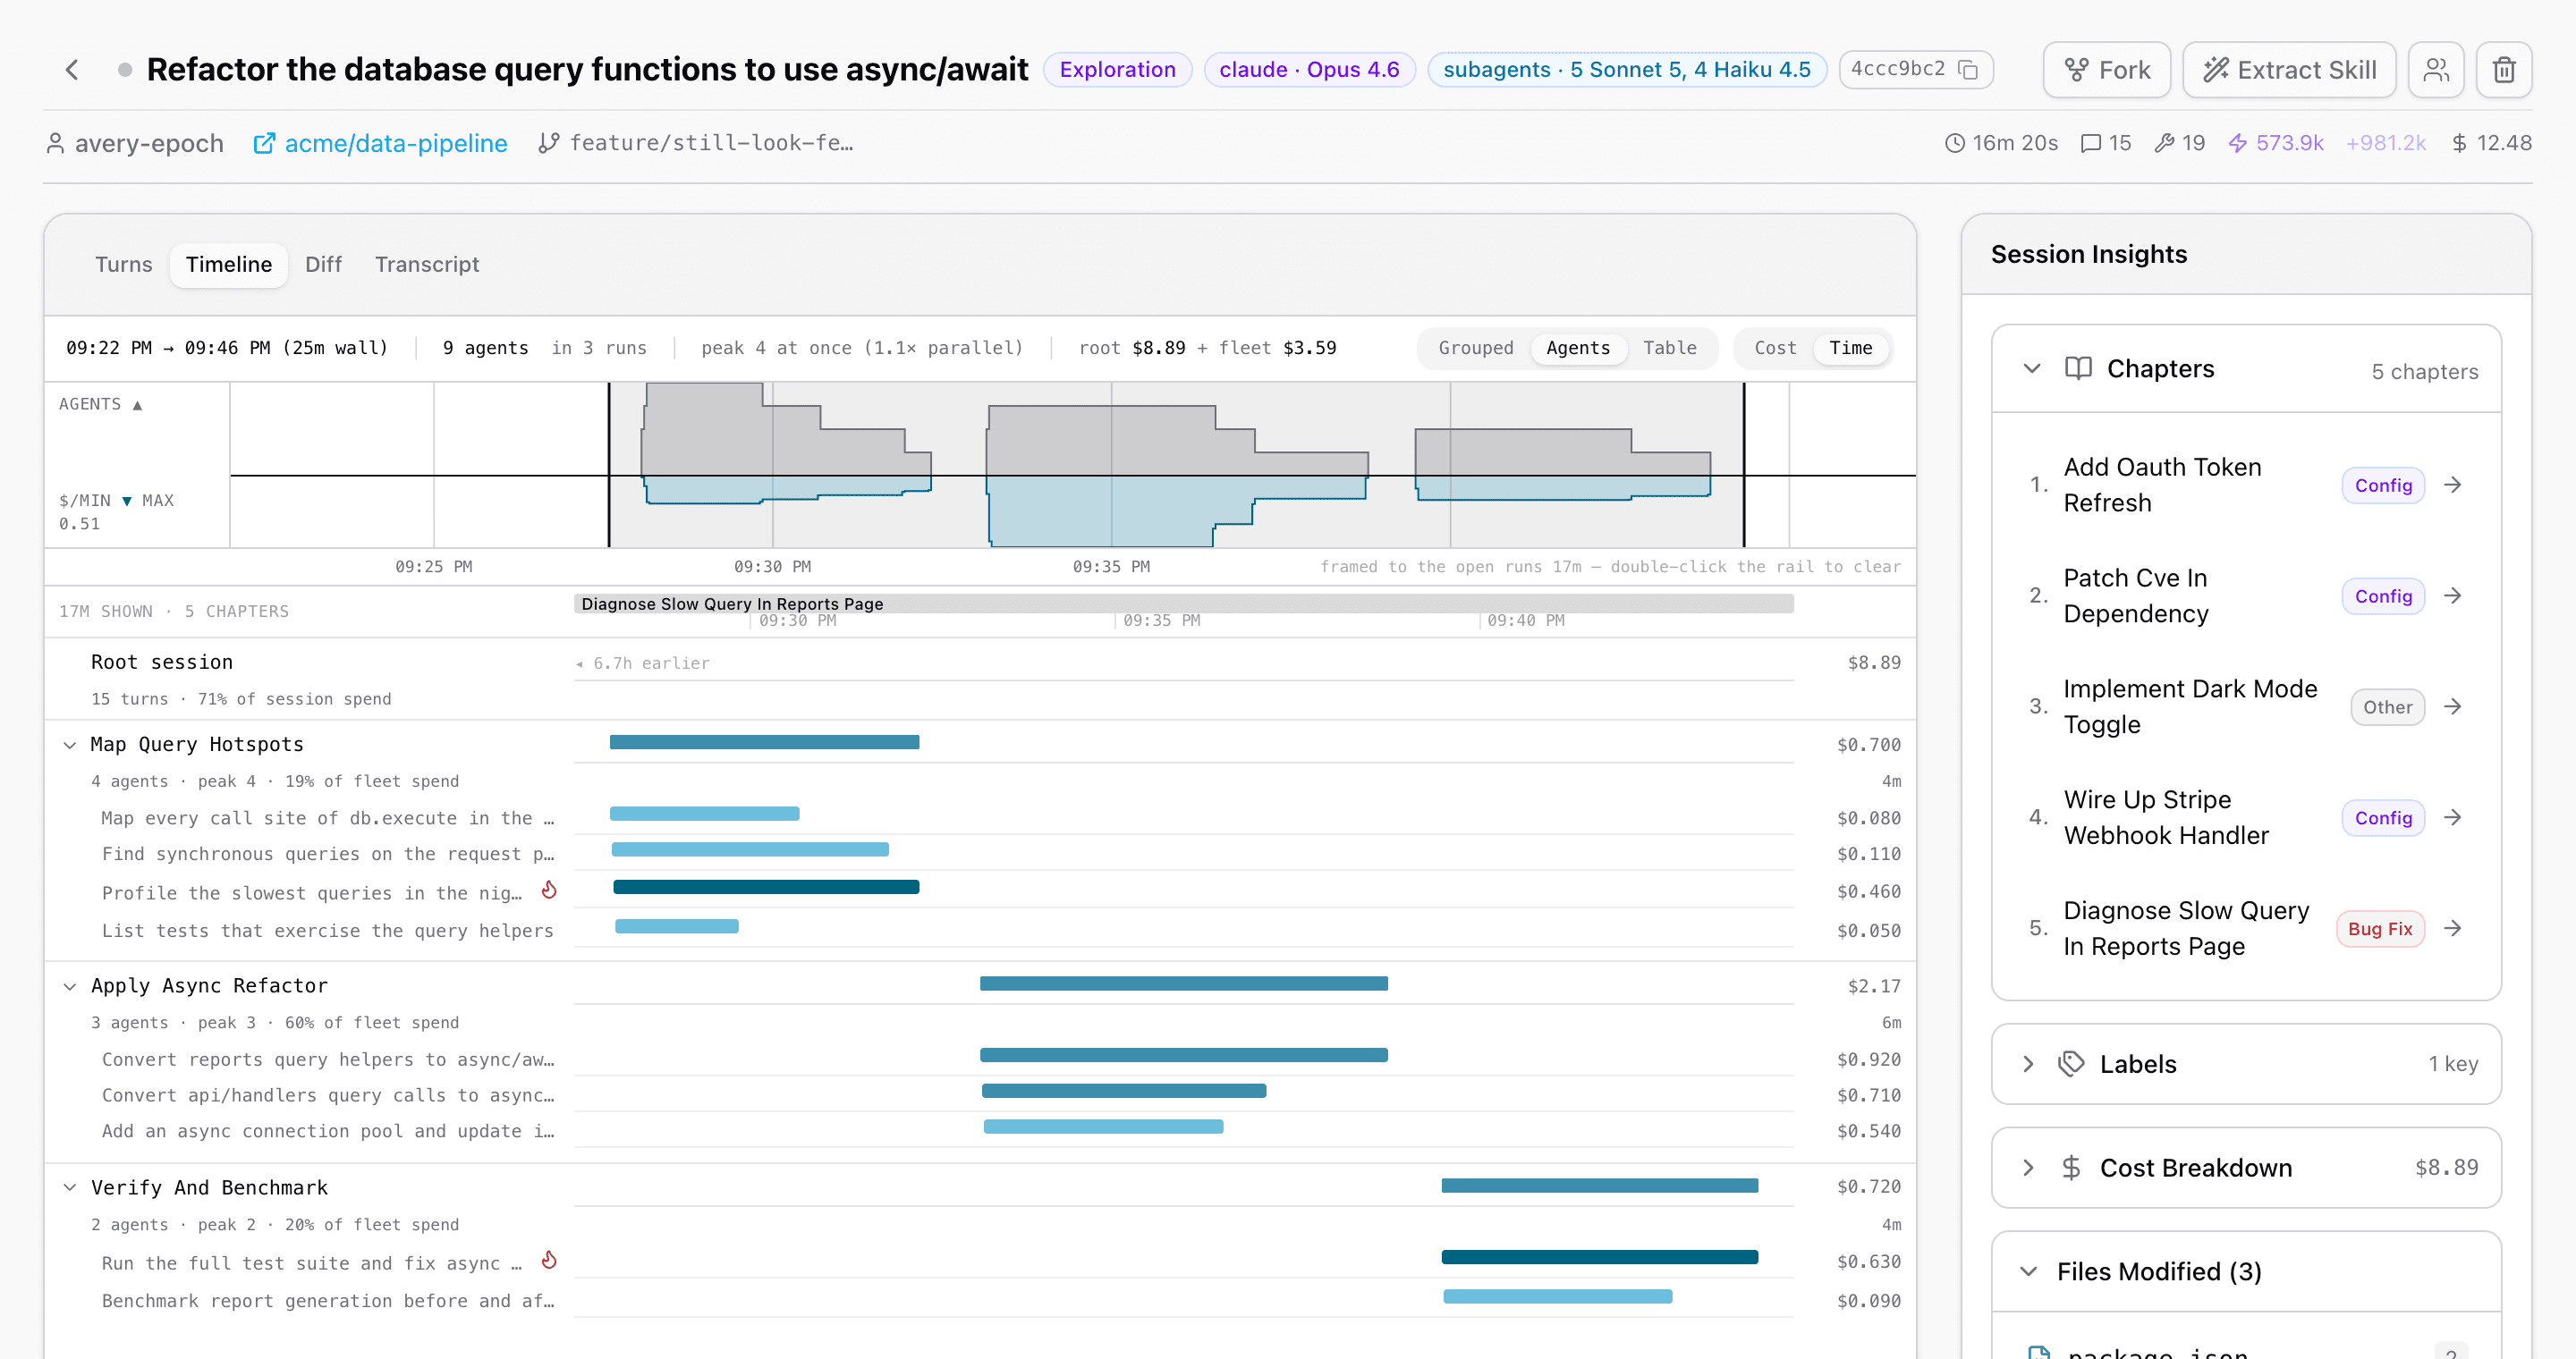The height and width of the screenshot is (1359, 2576).
Task: Click the Labels tag icon
Action: (2071, 1064)
